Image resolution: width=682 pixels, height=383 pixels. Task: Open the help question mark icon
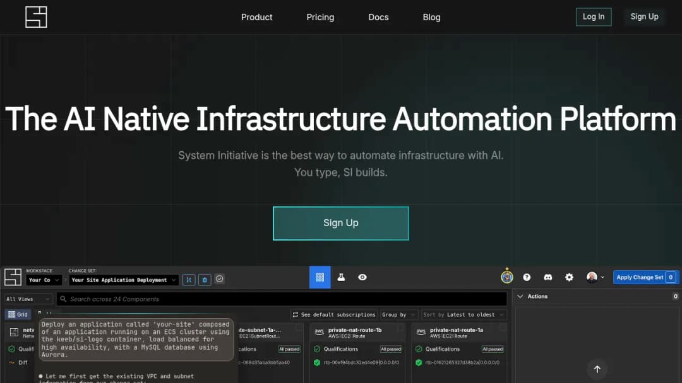coord(527,277)
